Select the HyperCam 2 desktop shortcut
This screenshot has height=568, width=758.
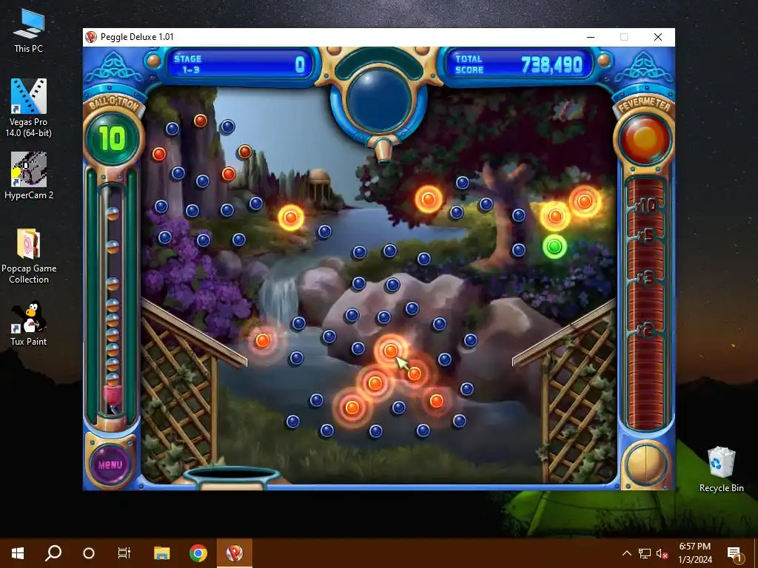click(x=29, y=176)
